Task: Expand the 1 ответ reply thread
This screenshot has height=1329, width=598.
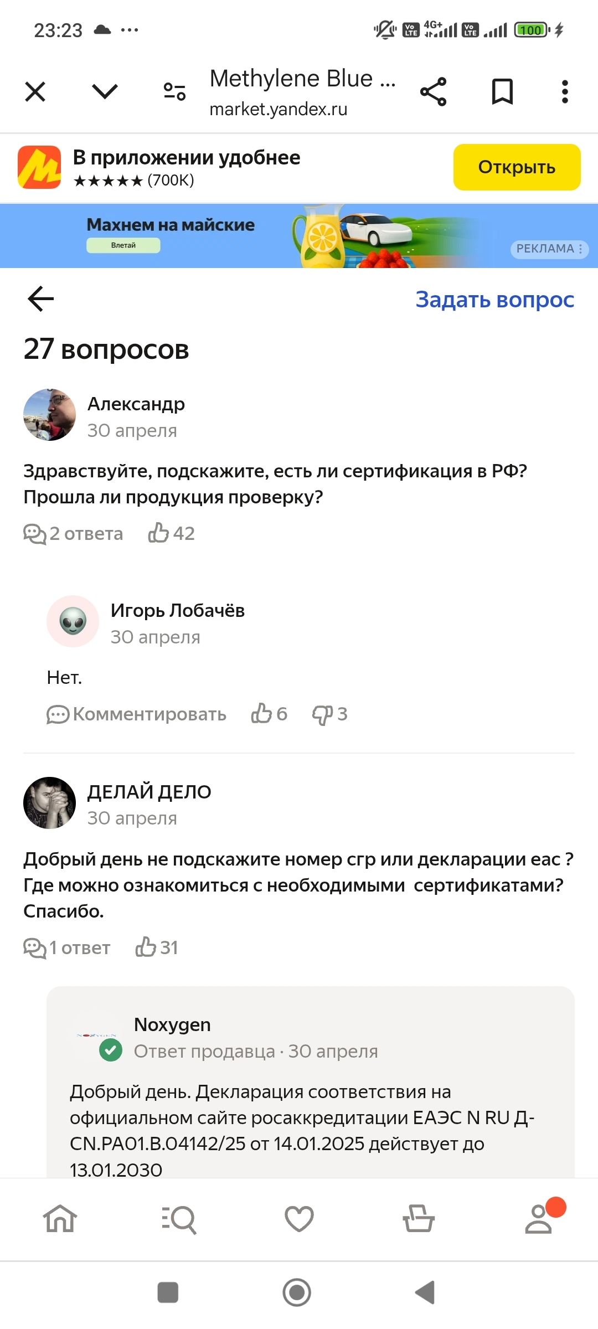Action: tap(67, 948)
